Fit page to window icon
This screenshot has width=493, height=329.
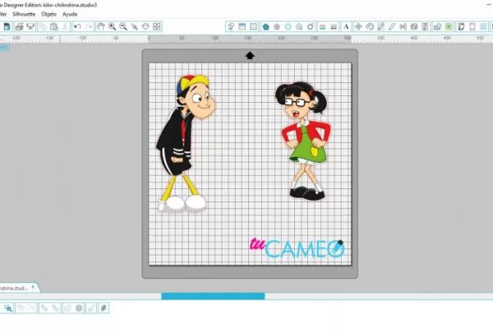(157, 27)
